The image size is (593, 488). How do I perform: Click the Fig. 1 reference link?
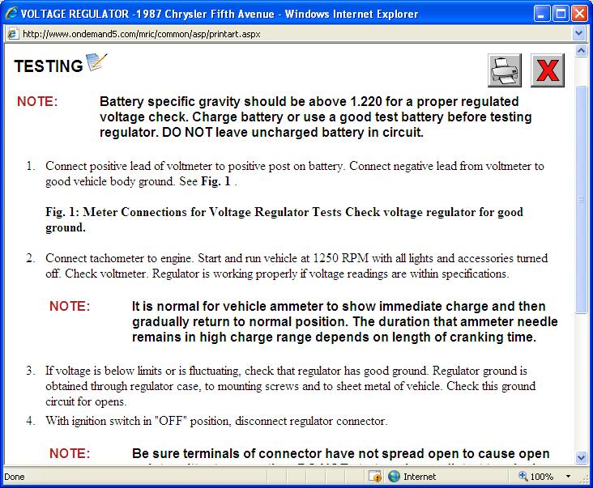pyautogui.click(x=215, y=181)
